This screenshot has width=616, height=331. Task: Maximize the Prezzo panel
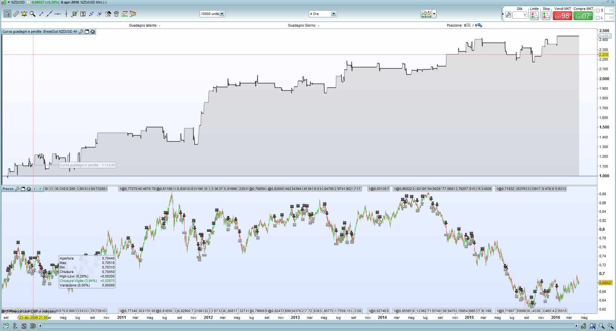click(23, 189)
